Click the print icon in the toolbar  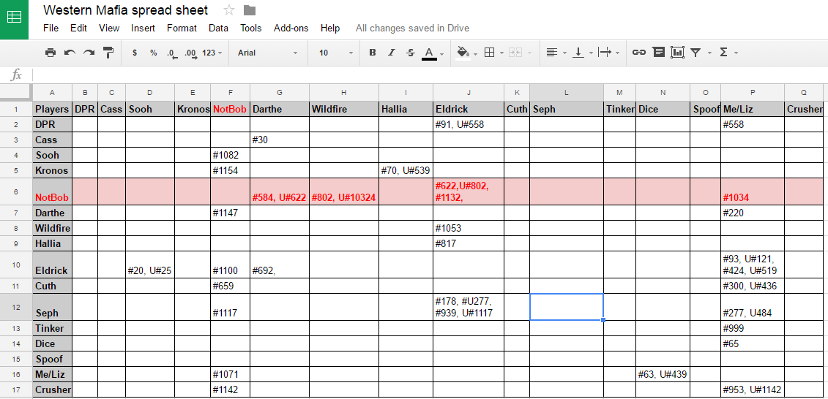51,53
